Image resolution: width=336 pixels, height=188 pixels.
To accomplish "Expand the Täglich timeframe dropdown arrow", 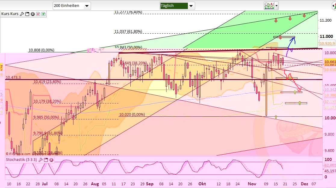I will point(191,6).
